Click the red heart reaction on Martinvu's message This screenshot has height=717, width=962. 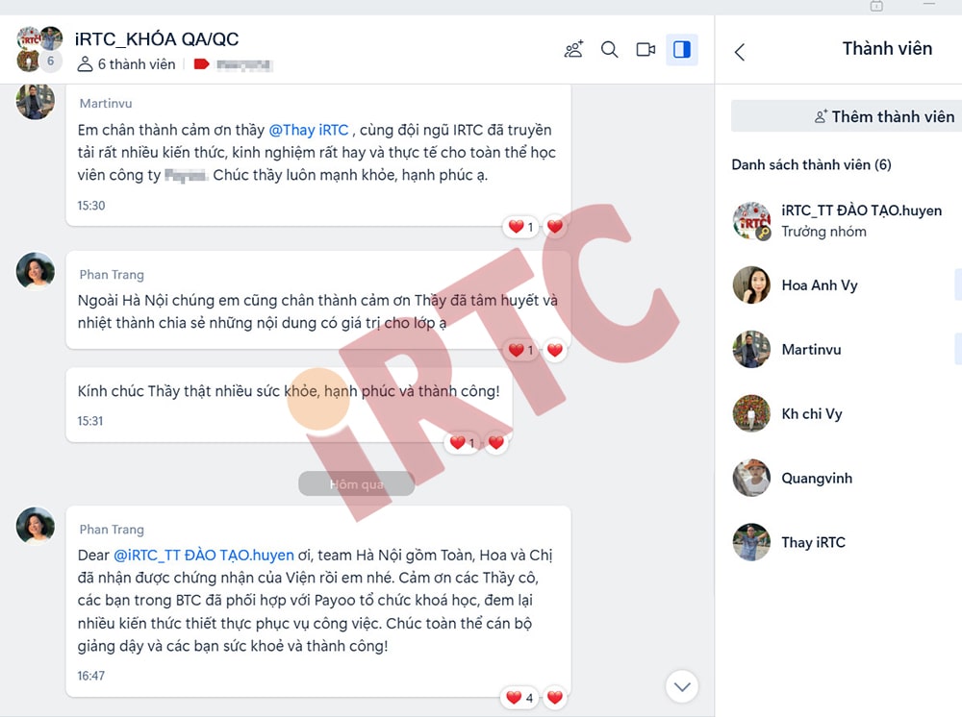[555, 227]
